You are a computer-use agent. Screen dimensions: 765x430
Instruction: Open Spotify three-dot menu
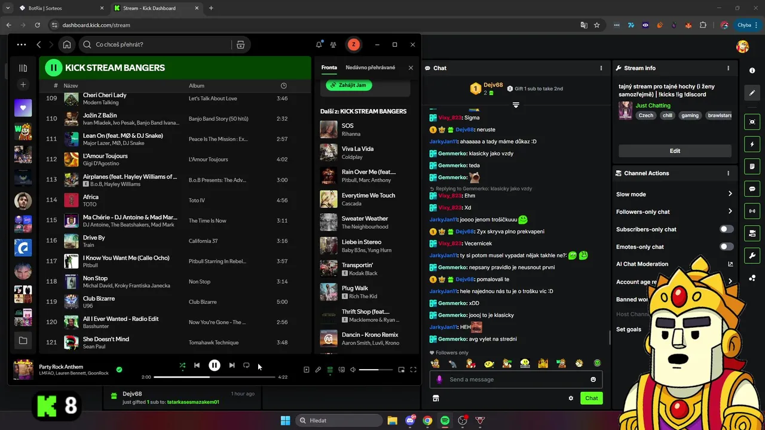(22, 44)
